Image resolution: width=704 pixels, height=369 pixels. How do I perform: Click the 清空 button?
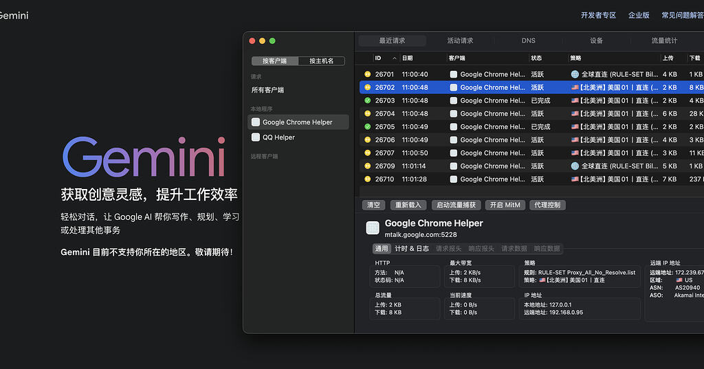373,205
